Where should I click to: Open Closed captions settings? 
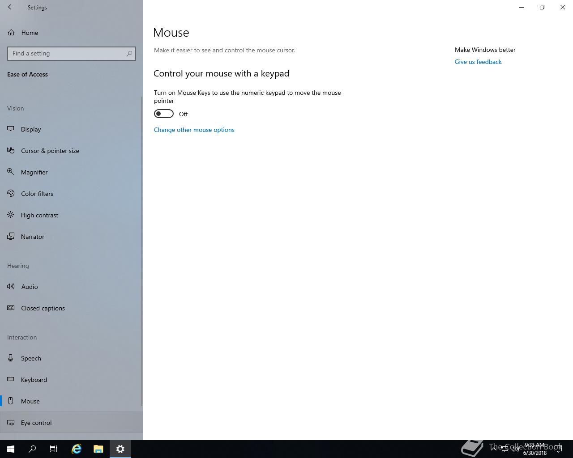coord(72,308)
